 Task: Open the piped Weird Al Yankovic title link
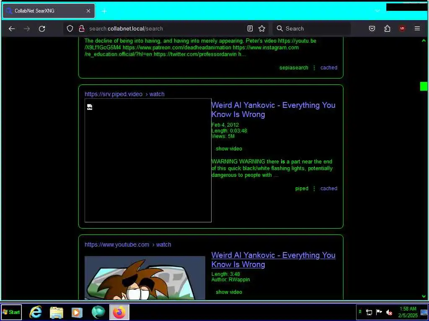273,110
